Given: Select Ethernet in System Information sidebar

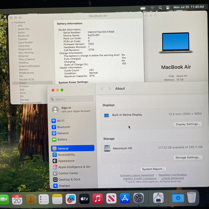Looking at the screenshot, I should [x=24, y=56].
